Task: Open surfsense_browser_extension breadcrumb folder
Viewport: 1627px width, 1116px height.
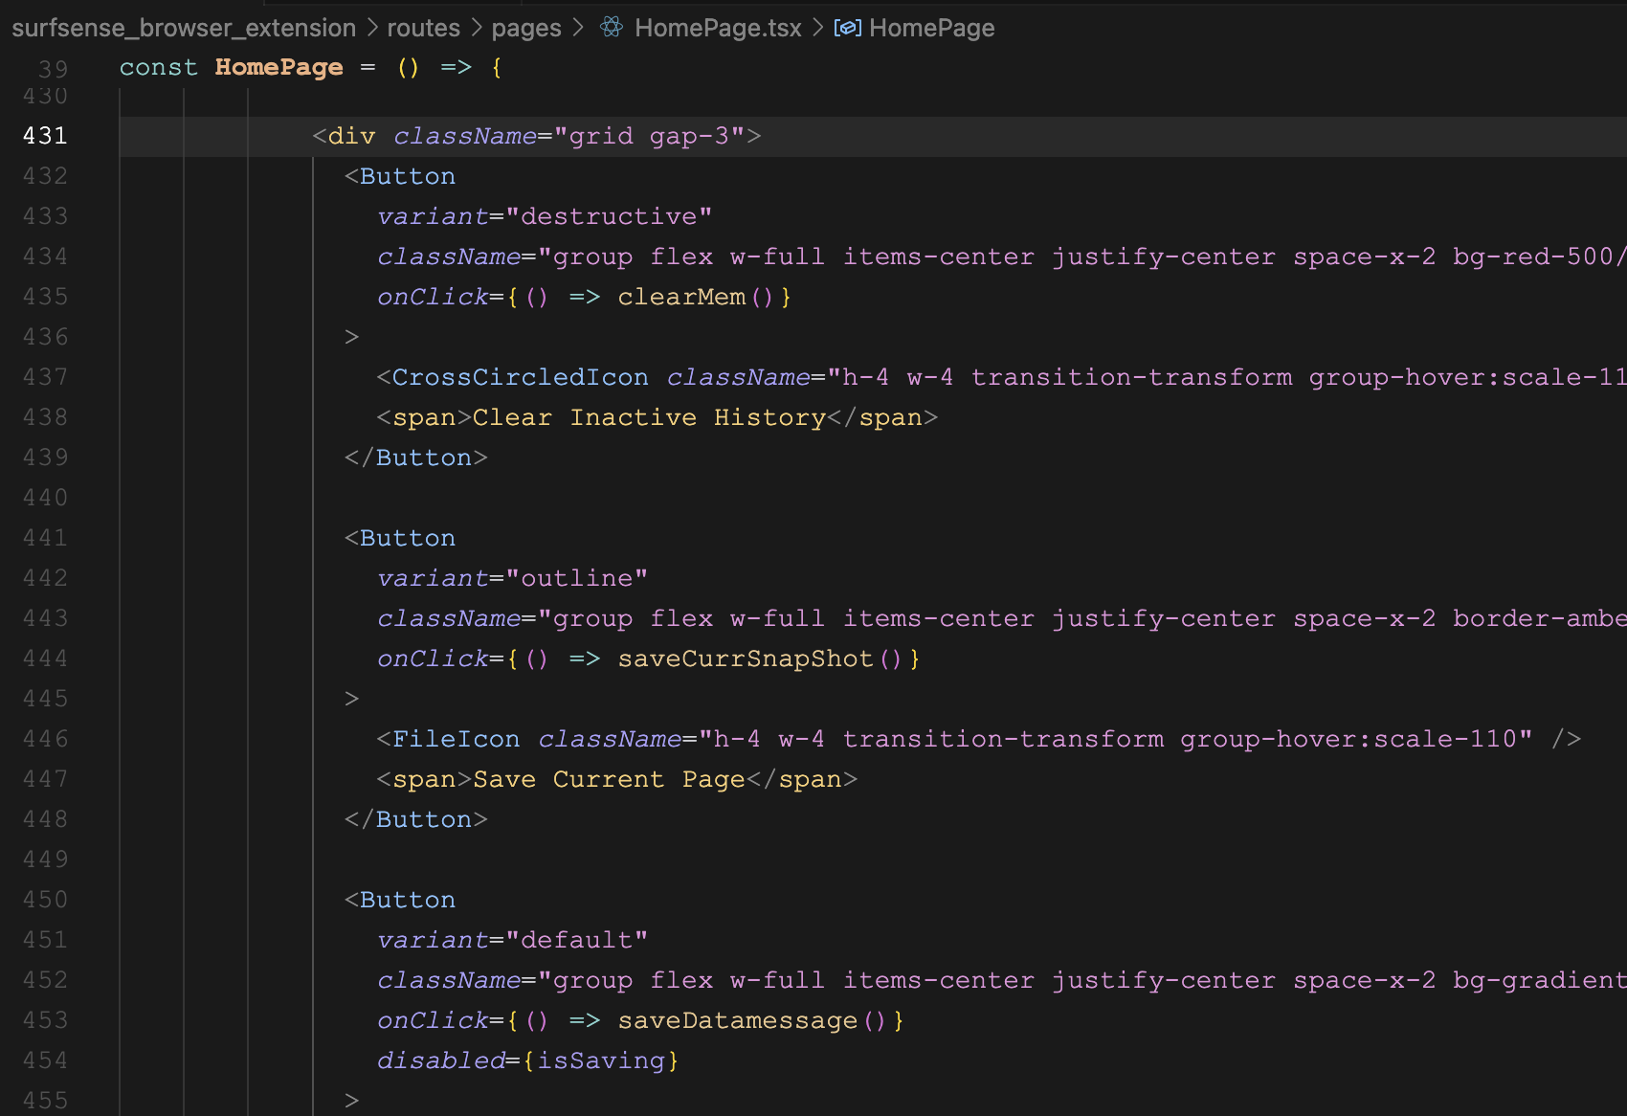Action: (x=184, y=28)
